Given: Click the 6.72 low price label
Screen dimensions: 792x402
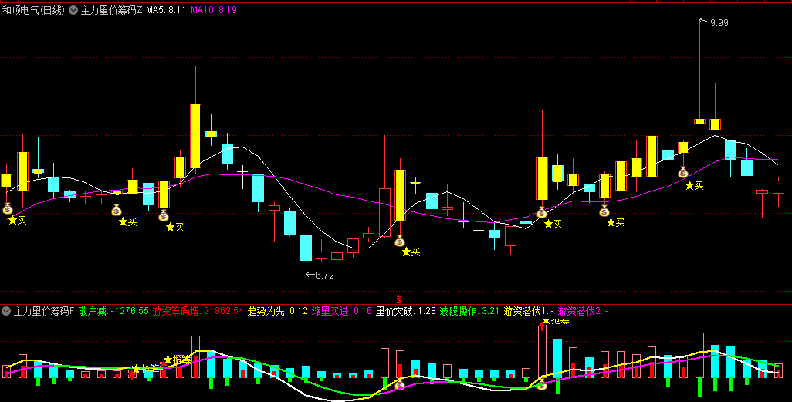Looking at the screenshot, I should [x=325, y=275].
